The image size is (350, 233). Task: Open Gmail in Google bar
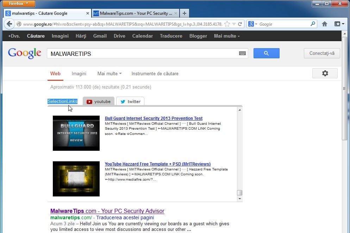point(100,36)
